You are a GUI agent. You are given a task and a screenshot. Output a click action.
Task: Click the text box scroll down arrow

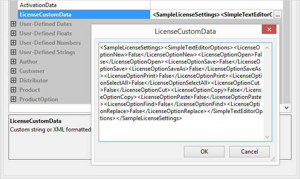point(267,137)
